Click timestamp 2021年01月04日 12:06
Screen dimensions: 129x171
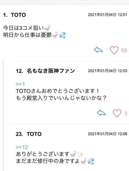click(107, 134)
